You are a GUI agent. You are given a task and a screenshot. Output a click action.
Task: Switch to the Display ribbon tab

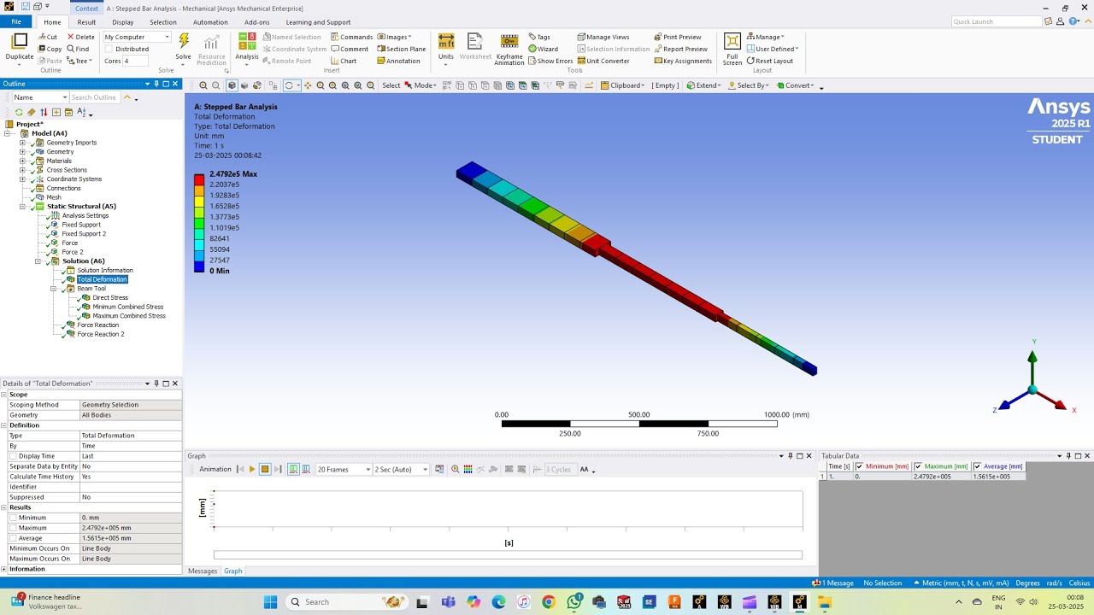(x=122, y=22)
